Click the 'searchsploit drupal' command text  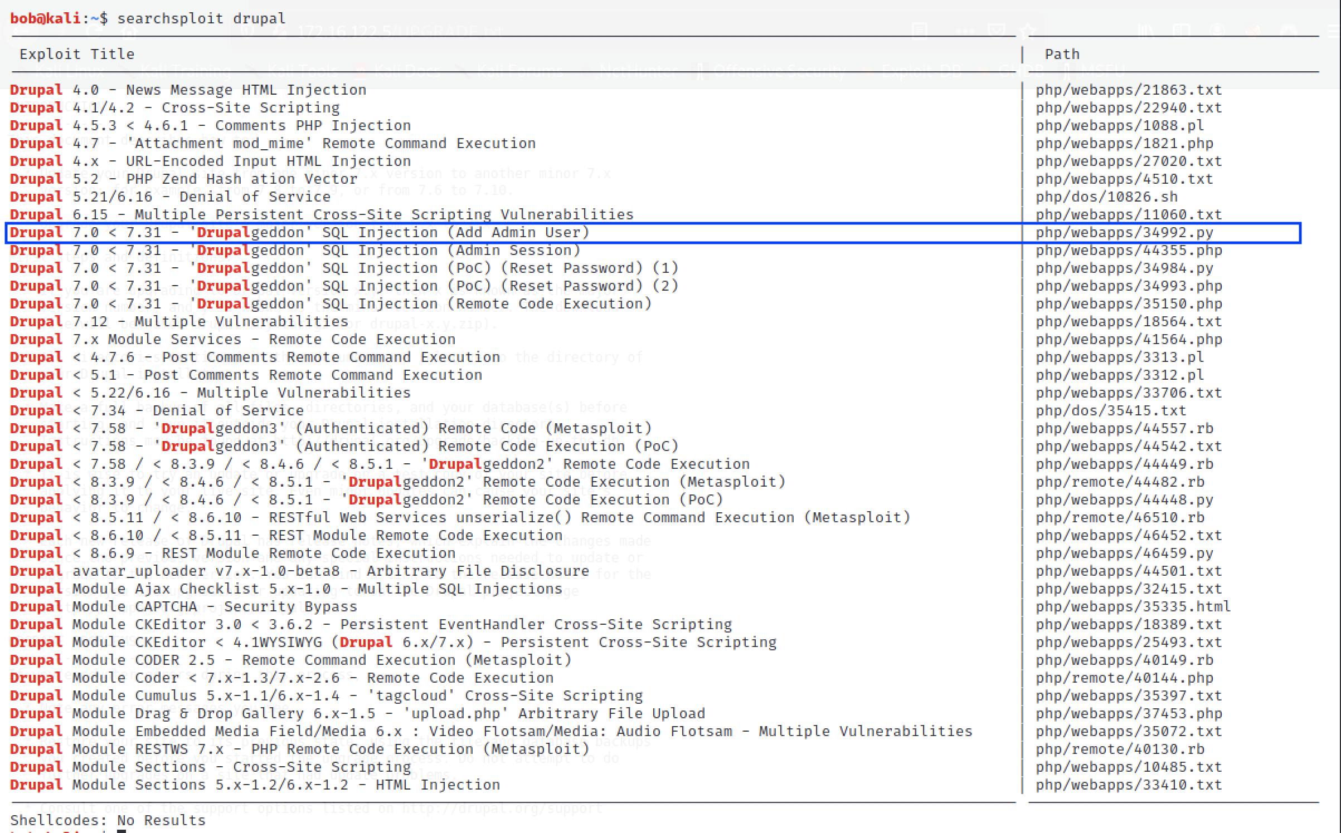tap(201, 18)
